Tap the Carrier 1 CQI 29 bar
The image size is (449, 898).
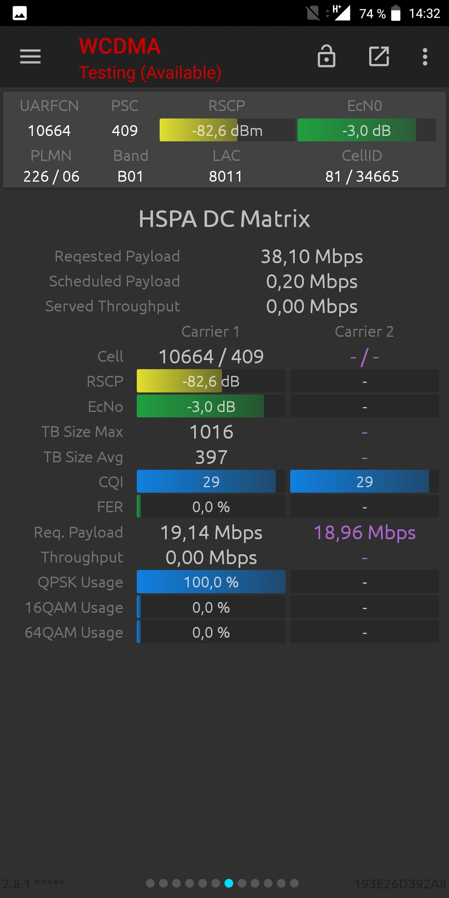click(x=211, y=481)
